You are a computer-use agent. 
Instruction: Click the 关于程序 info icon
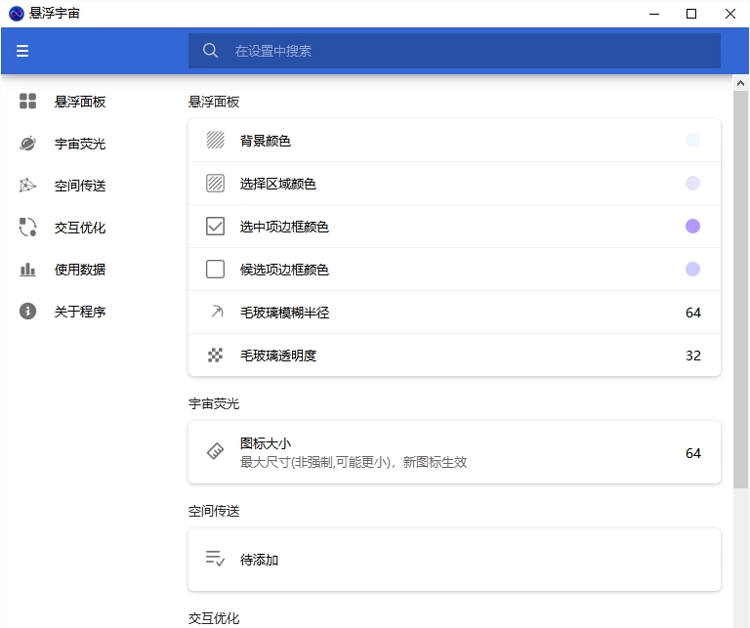point(27,312)
